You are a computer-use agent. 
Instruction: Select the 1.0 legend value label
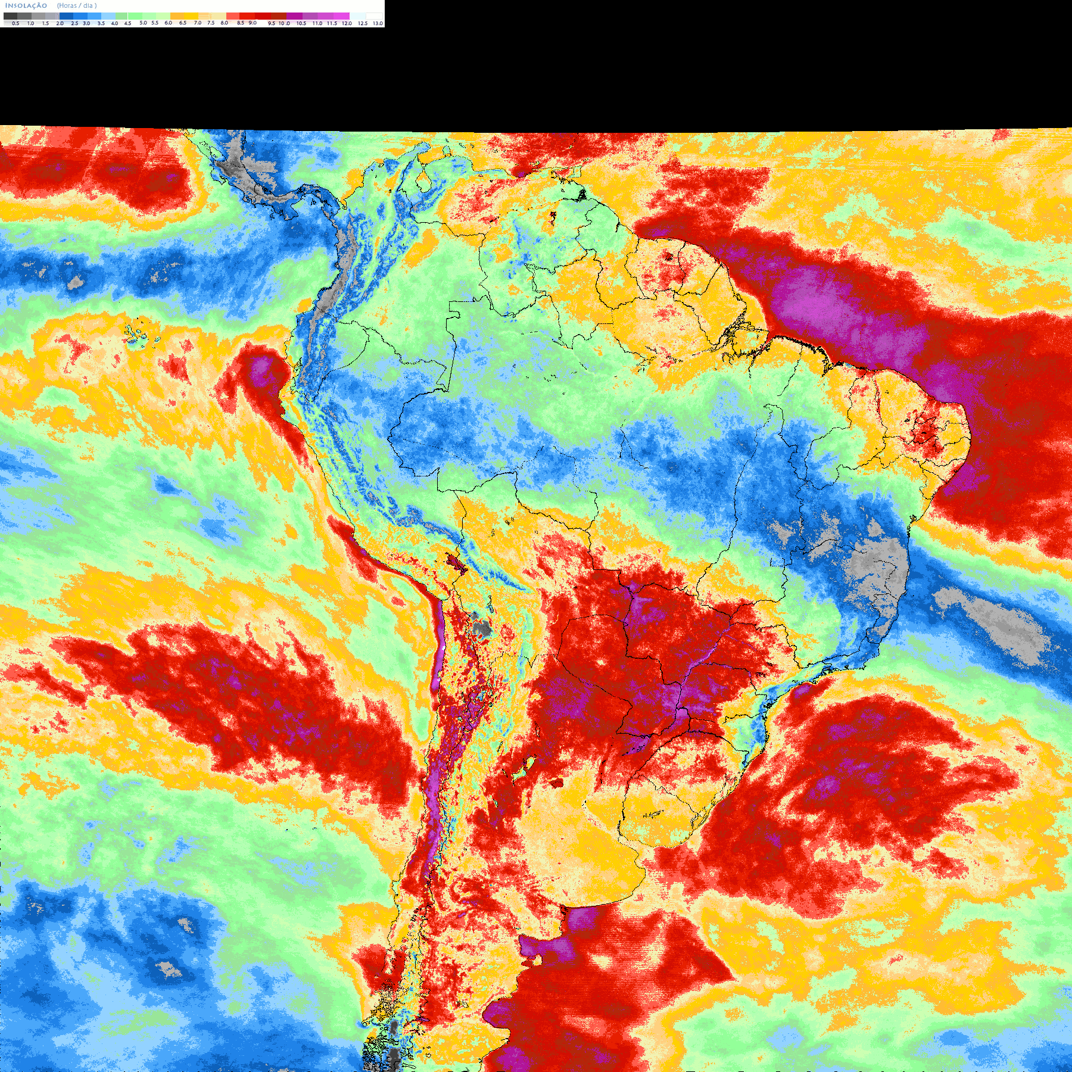[30, 23]
